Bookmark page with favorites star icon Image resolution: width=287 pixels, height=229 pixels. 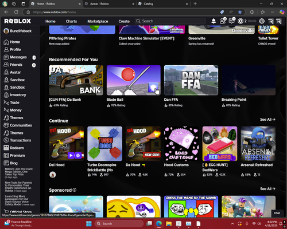click(x=240, y=12)
